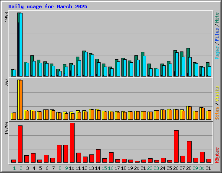Click the red KBytes bar for day 2
This screenshot has height=173, width=222.
click(20, 144)
